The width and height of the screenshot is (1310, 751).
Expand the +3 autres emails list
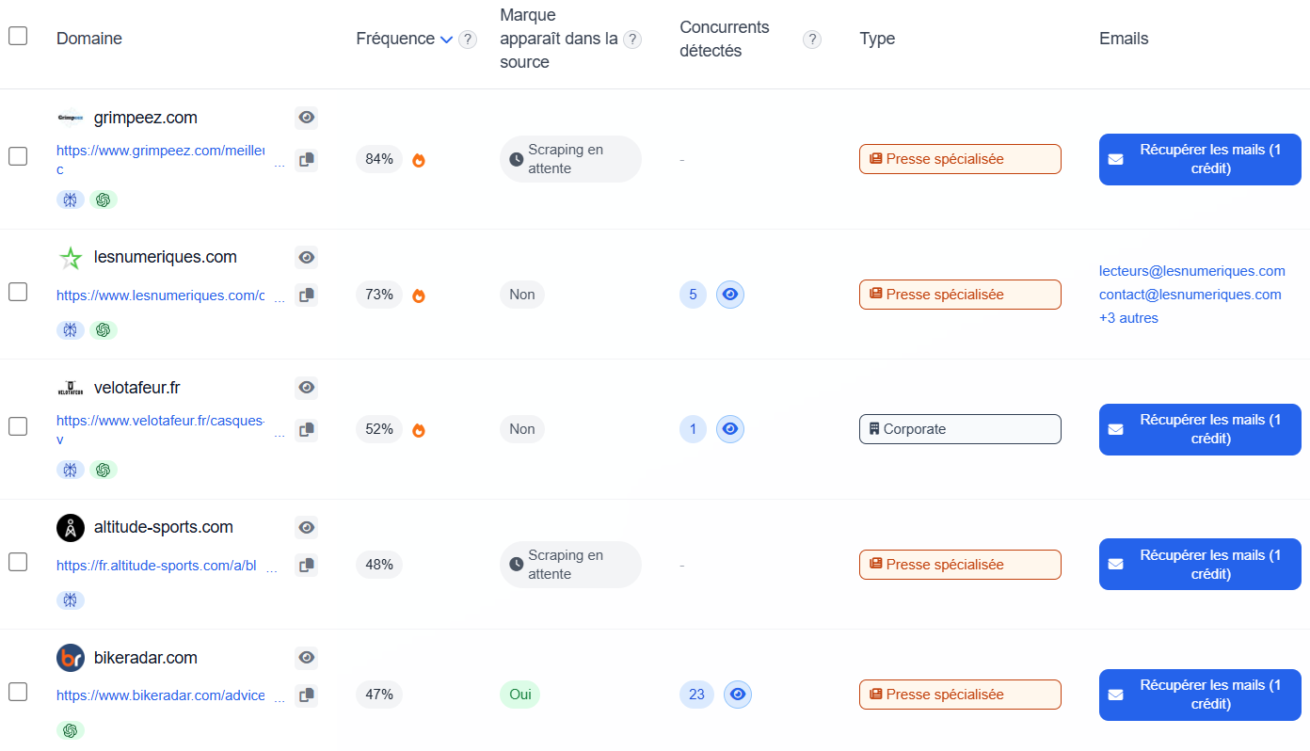[x=1128, y=318]
